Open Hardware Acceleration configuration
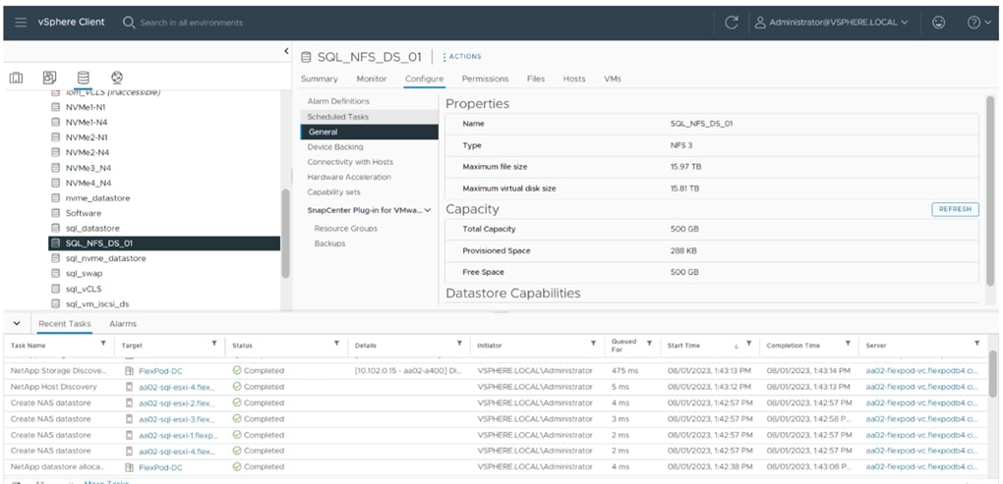The width and height of the screenshot is (1003, 484). (349, 177)
